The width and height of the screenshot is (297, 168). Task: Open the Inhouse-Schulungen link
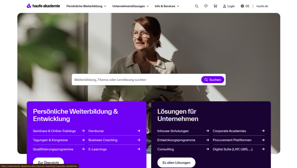pyautogui.click(x=173, y=131)
